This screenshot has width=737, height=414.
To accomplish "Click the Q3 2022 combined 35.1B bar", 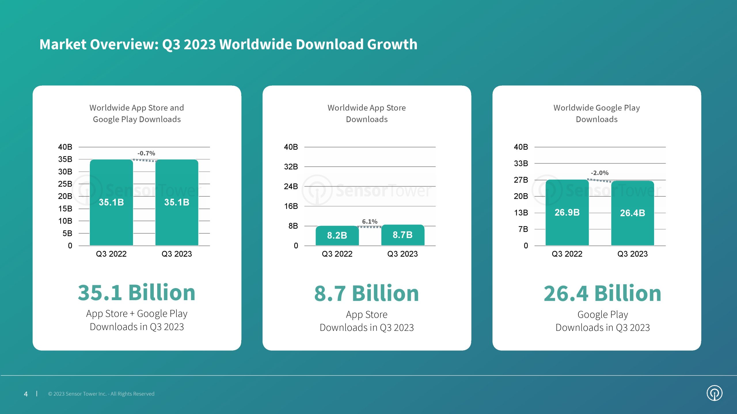I will 111,202.
